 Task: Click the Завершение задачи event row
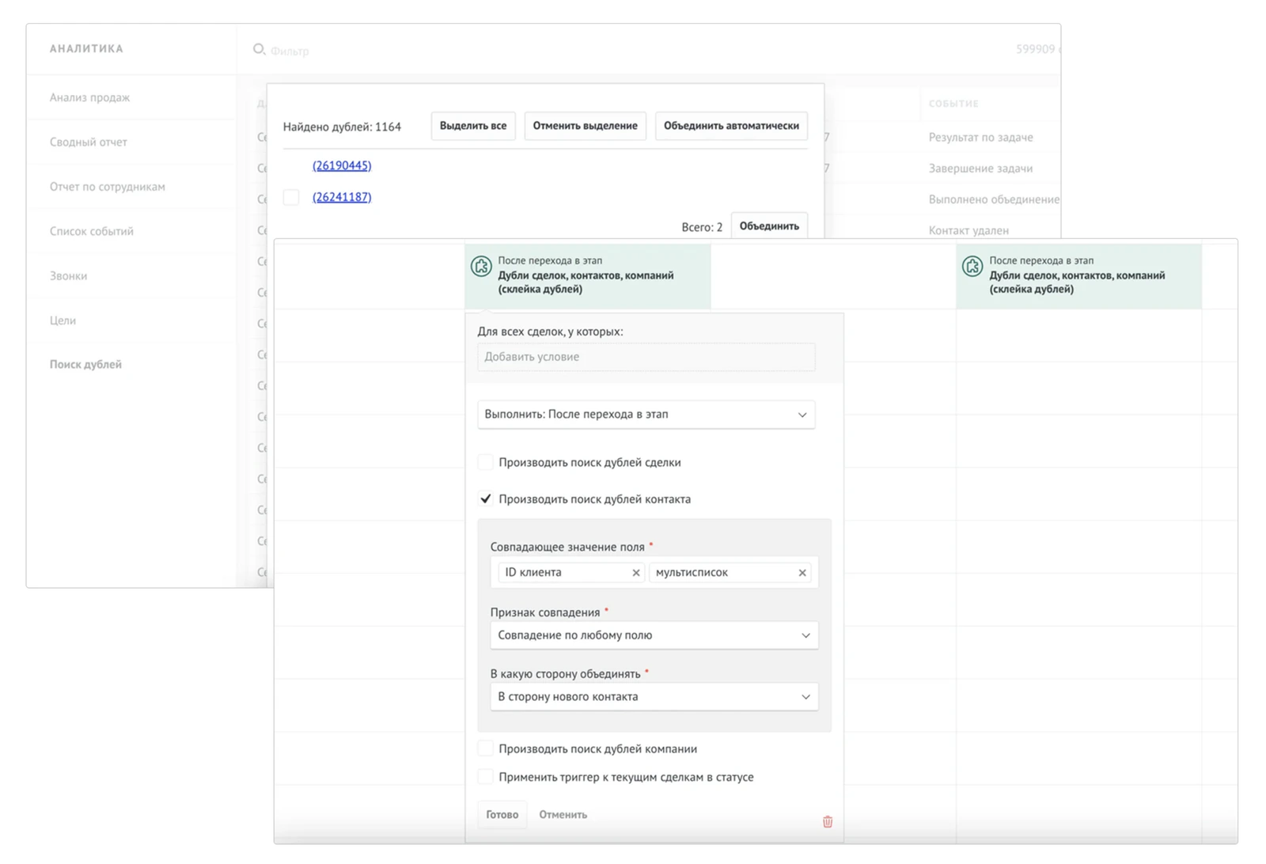981,169
